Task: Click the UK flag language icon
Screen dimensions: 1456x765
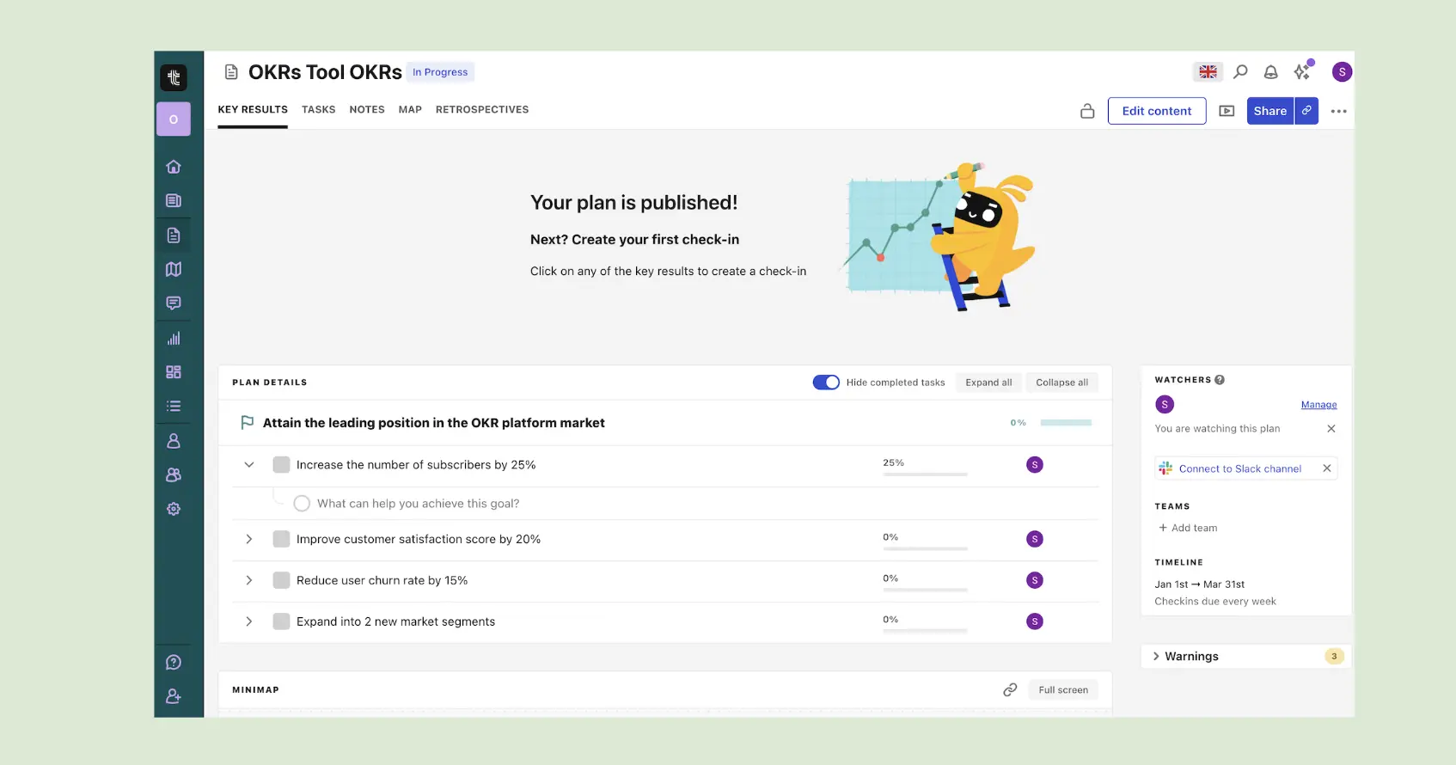Action: [1208, 72]
